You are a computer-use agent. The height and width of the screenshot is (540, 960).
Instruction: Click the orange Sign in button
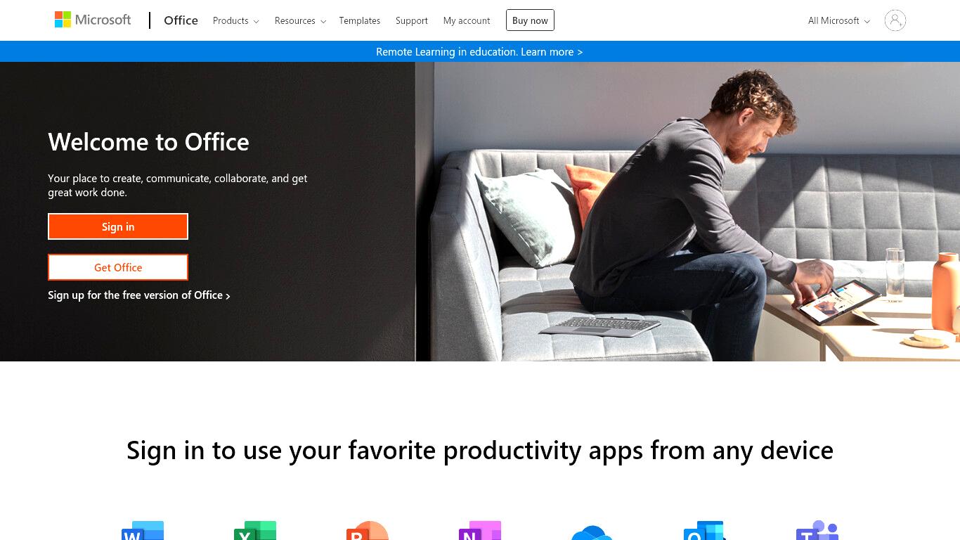[x=118, y=226]
